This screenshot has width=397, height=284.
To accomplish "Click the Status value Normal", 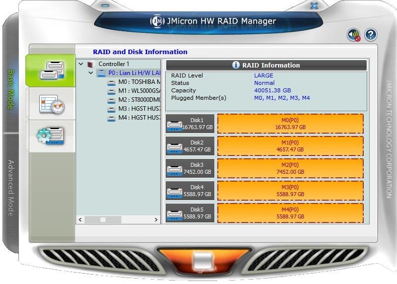I will click(x=264, y=83).
